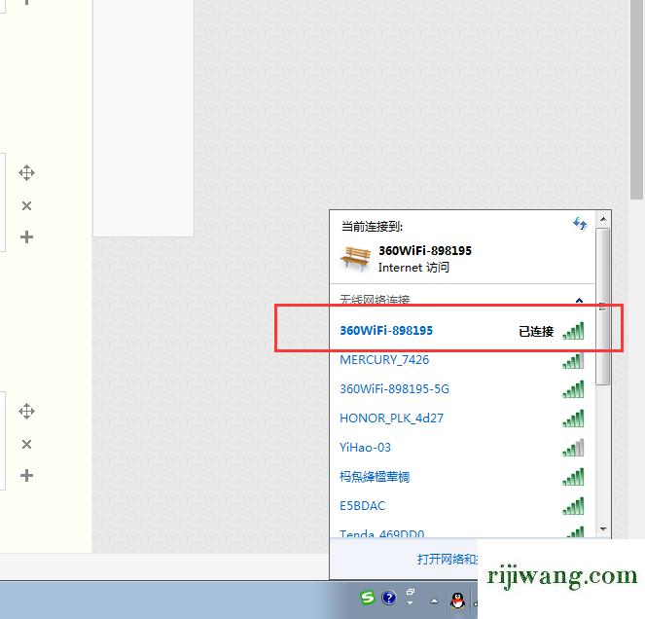Select the YiHao-03 network

tap(462, 448)
